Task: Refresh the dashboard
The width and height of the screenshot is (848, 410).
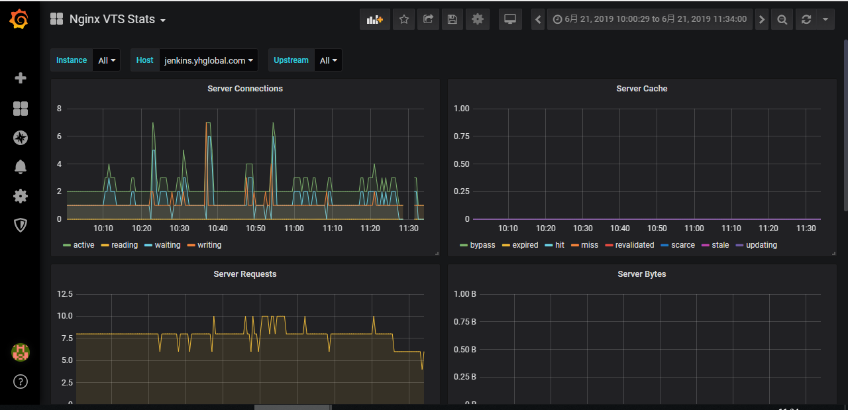Action: coord(806,19)
